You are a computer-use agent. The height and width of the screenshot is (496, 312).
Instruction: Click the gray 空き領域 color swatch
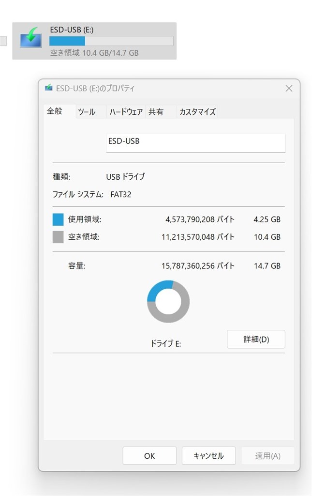point(58,237)
